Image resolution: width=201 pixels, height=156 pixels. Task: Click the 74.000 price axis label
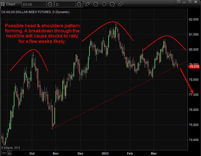coord(194,140)
